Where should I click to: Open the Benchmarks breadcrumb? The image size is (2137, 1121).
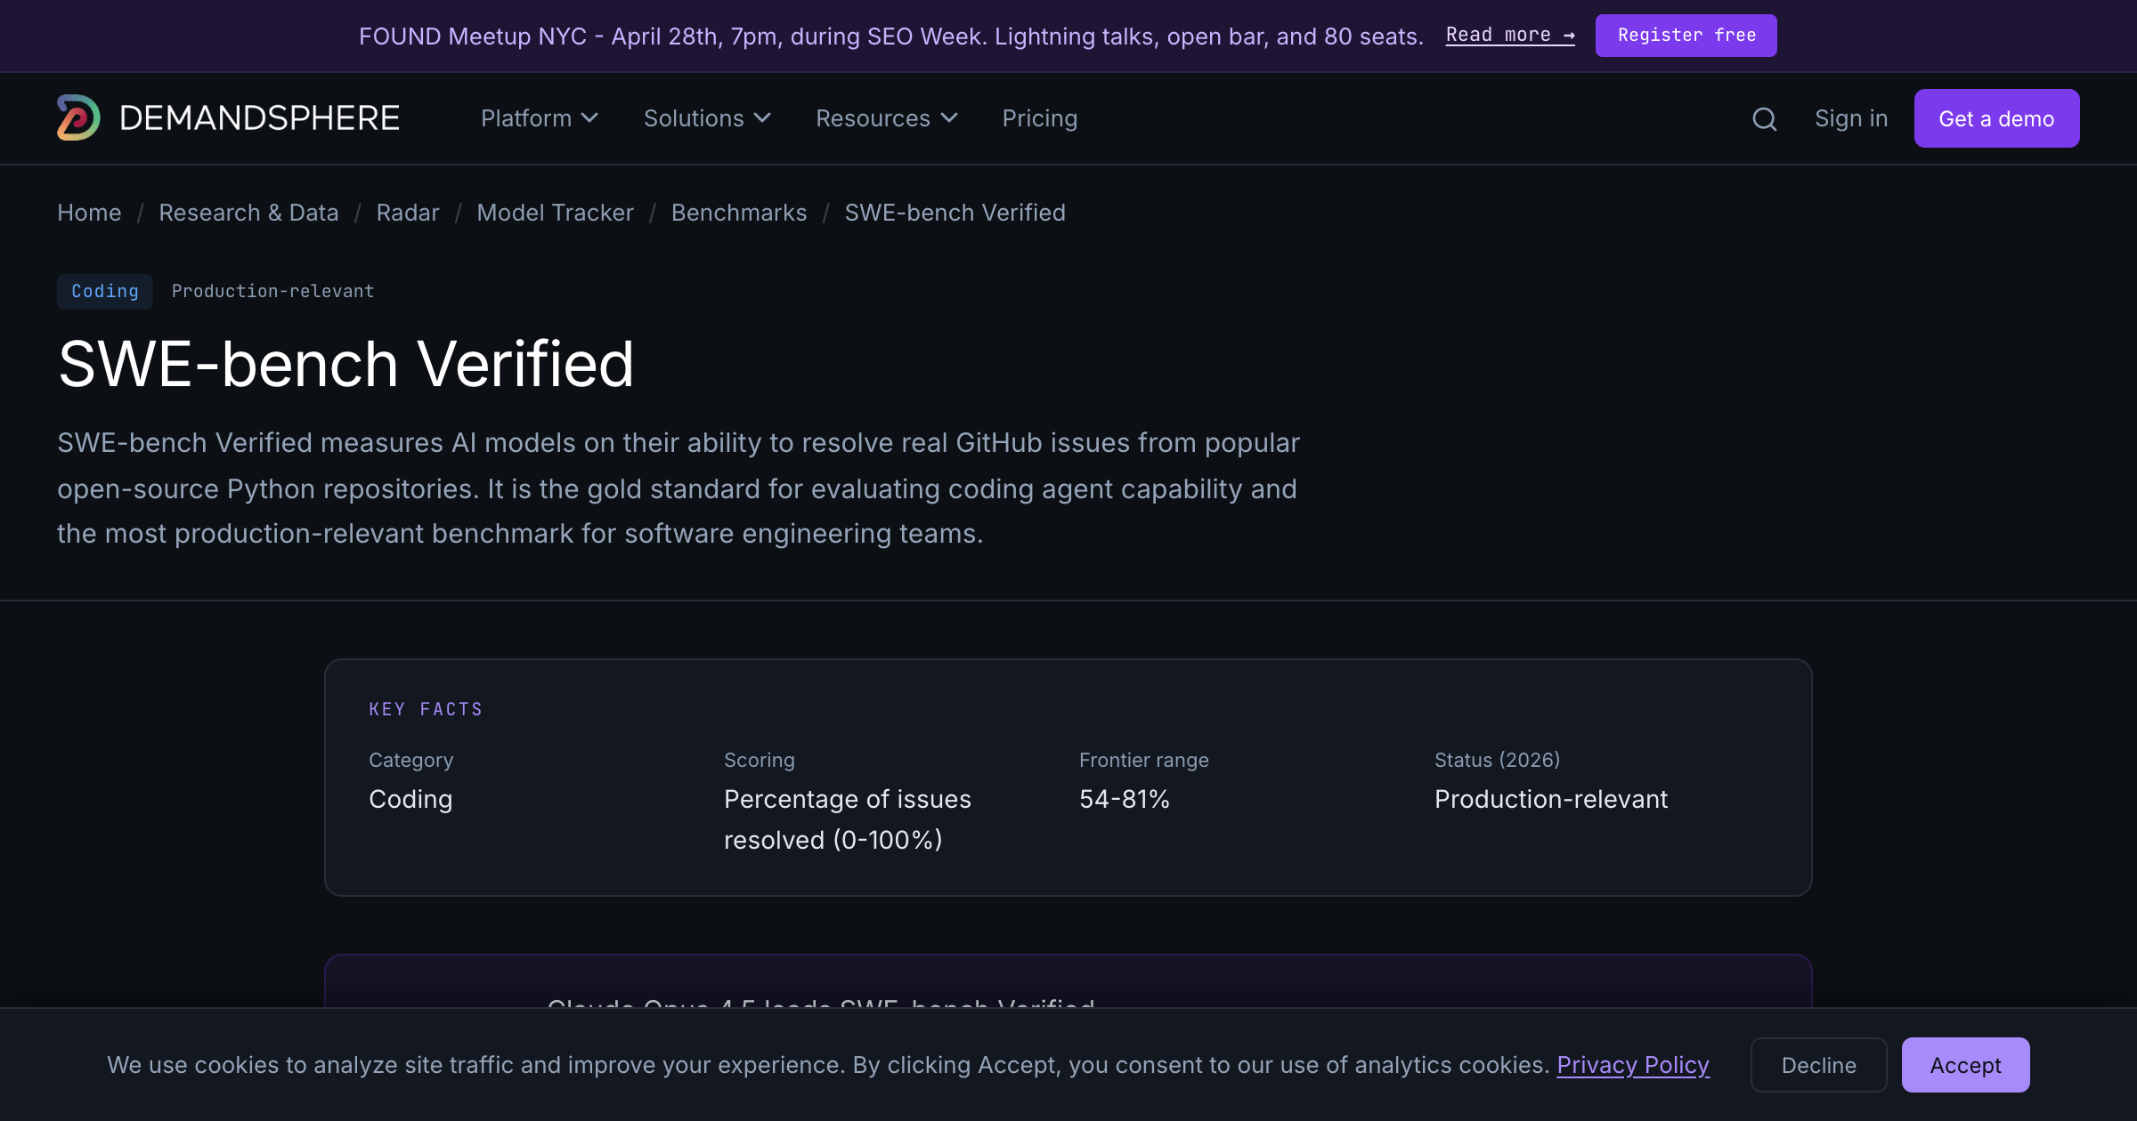(739, 213)
